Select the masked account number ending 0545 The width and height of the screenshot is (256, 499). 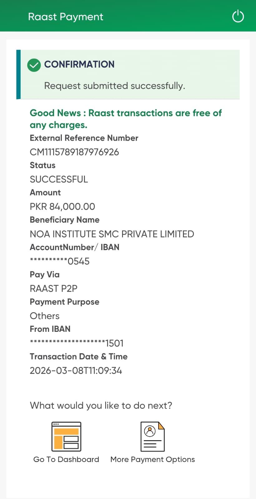tap(60, 261)
